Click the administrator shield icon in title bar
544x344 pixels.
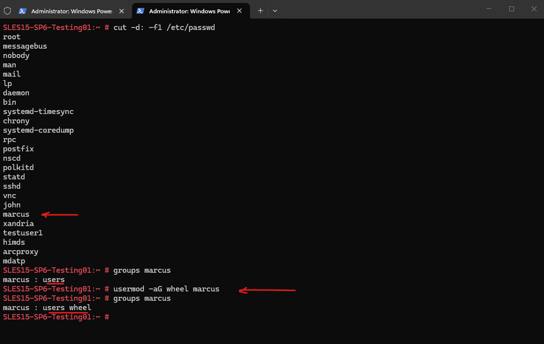7,10
